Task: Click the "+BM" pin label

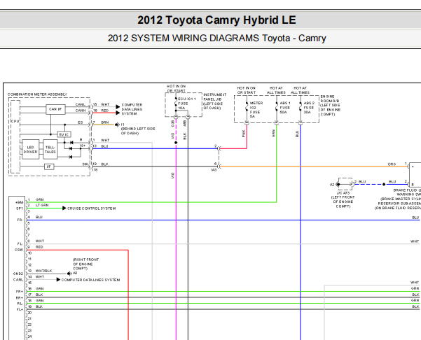Action: point(20,202)
